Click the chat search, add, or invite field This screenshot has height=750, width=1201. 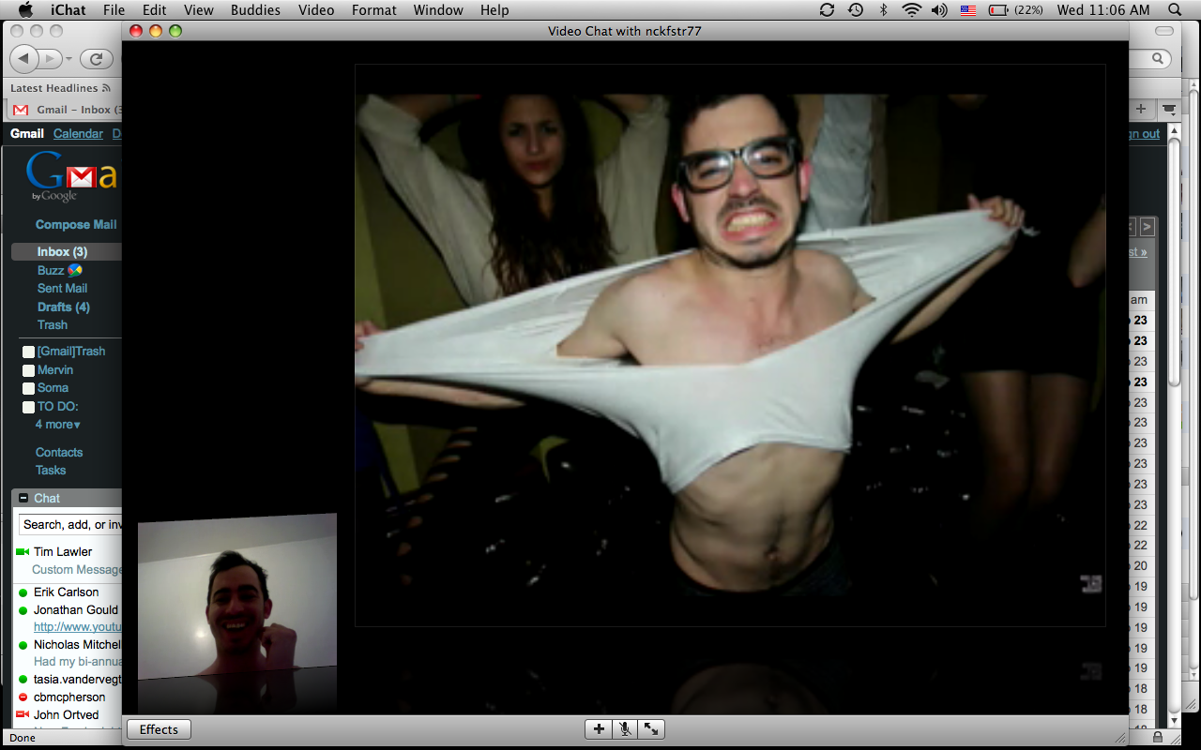coord(70,525)
